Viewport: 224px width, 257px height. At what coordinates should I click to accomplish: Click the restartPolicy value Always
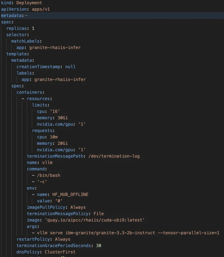point(63,239)
